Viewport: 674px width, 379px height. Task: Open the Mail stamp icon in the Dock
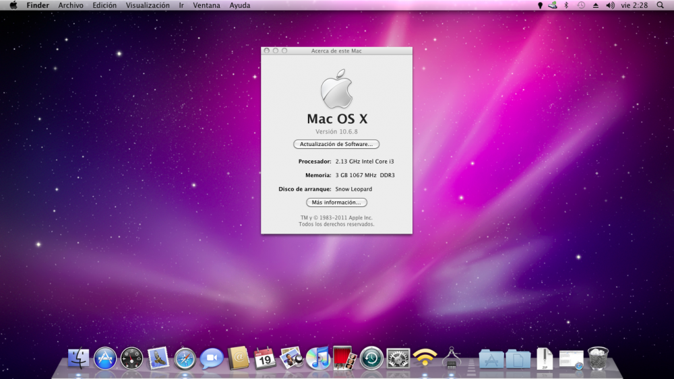pyautogui.click(x=158, y=358)
